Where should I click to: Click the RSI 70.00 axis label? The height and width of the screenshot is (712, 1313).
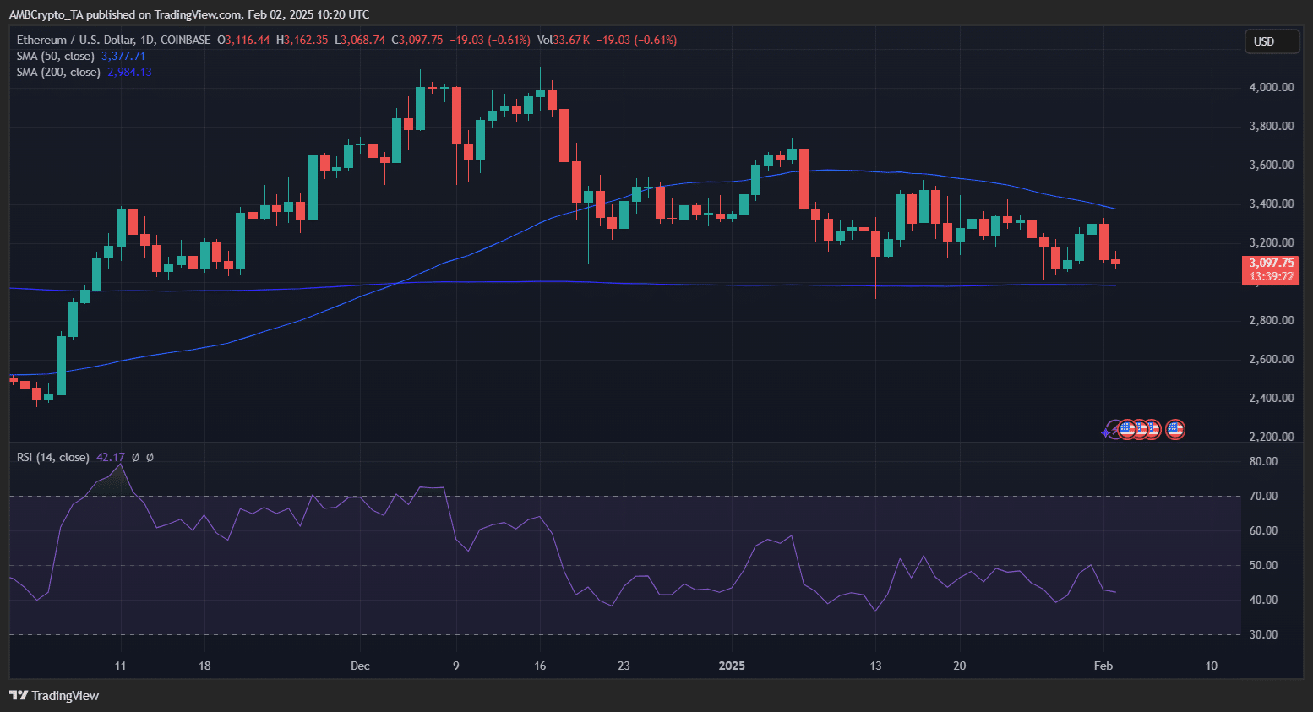pyautogui.click(x=1263, y=496)
